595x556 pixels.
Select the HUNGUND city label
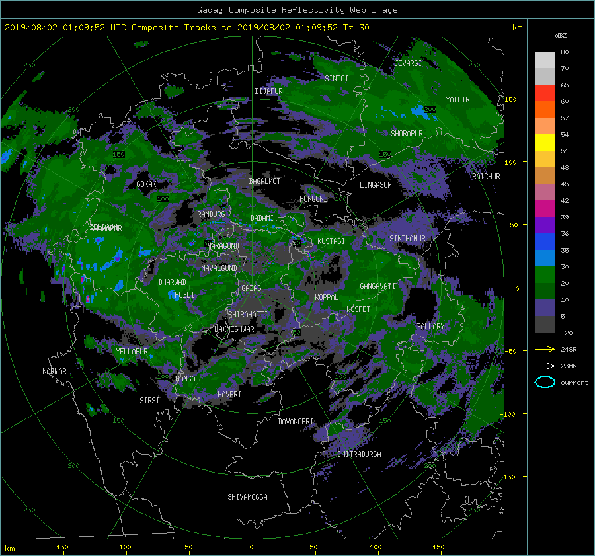(313, 199)
